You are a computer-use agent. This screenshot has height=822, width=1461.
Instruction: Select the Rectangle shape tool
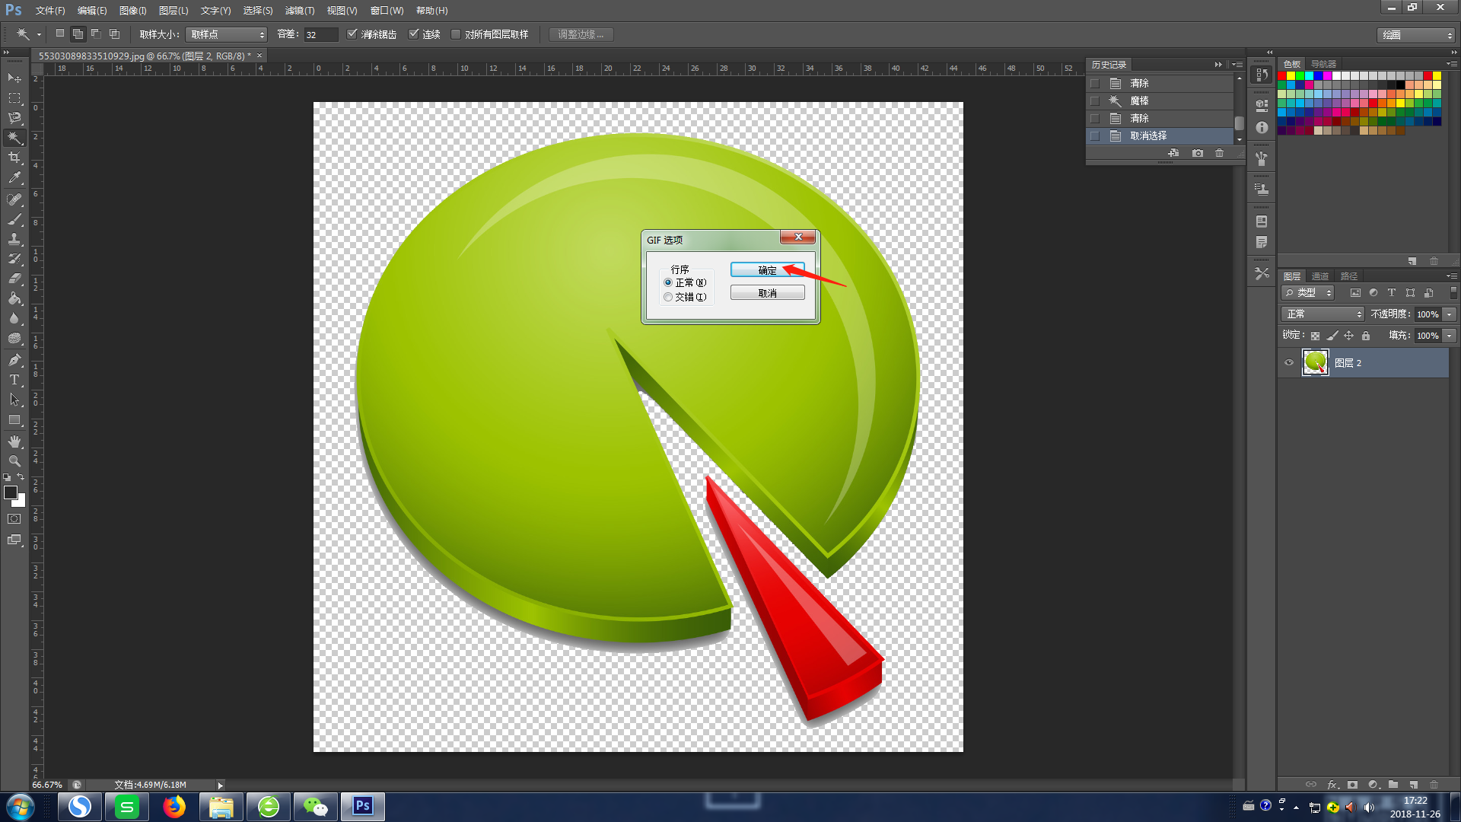click(x=14, y=419)
